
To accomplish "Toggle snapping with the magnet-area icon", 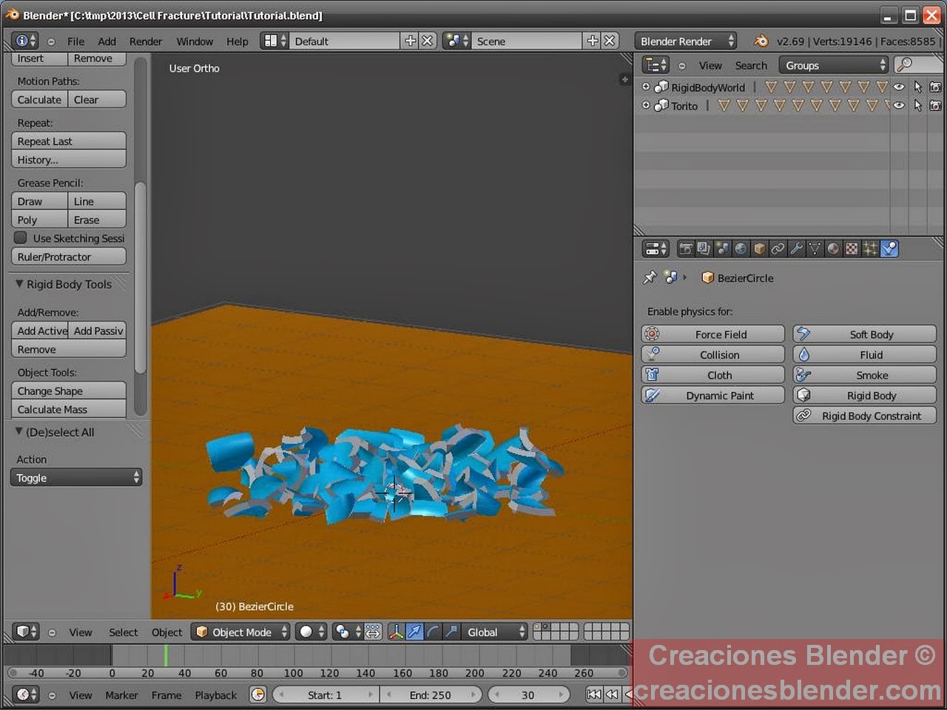I will 374,632.
